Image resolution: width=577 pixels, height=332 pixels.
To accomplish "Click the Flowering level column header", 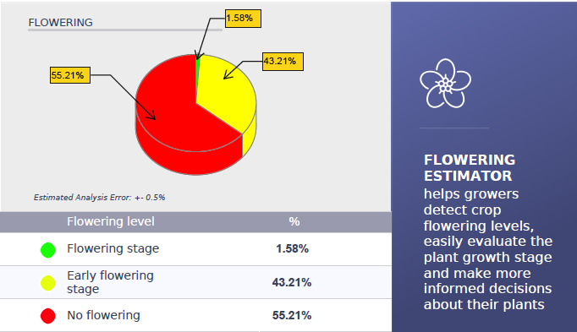I will tap(110, 221).
